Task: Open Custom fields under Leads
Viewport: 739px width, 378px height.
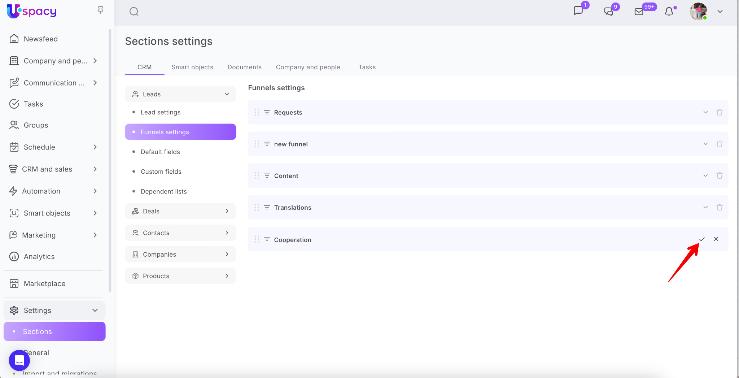Action: pyautogui.click(x=161, y=171)
